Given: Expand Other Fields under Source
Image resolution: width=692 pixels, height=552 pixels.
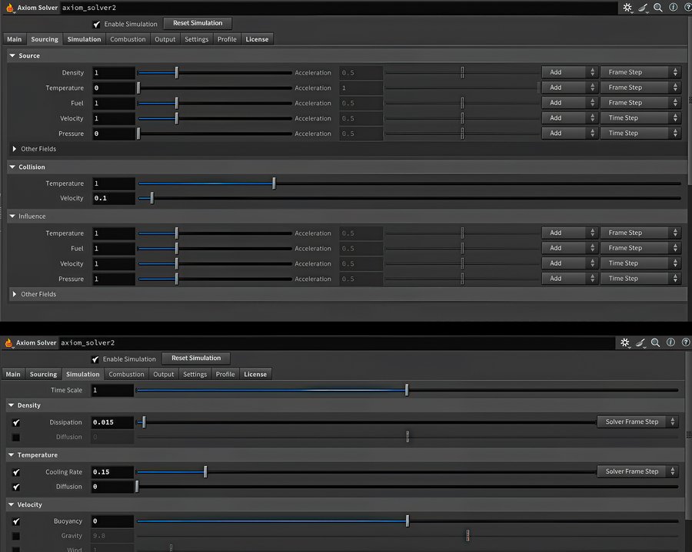Looking at the screenshot, I should (14, 149).
